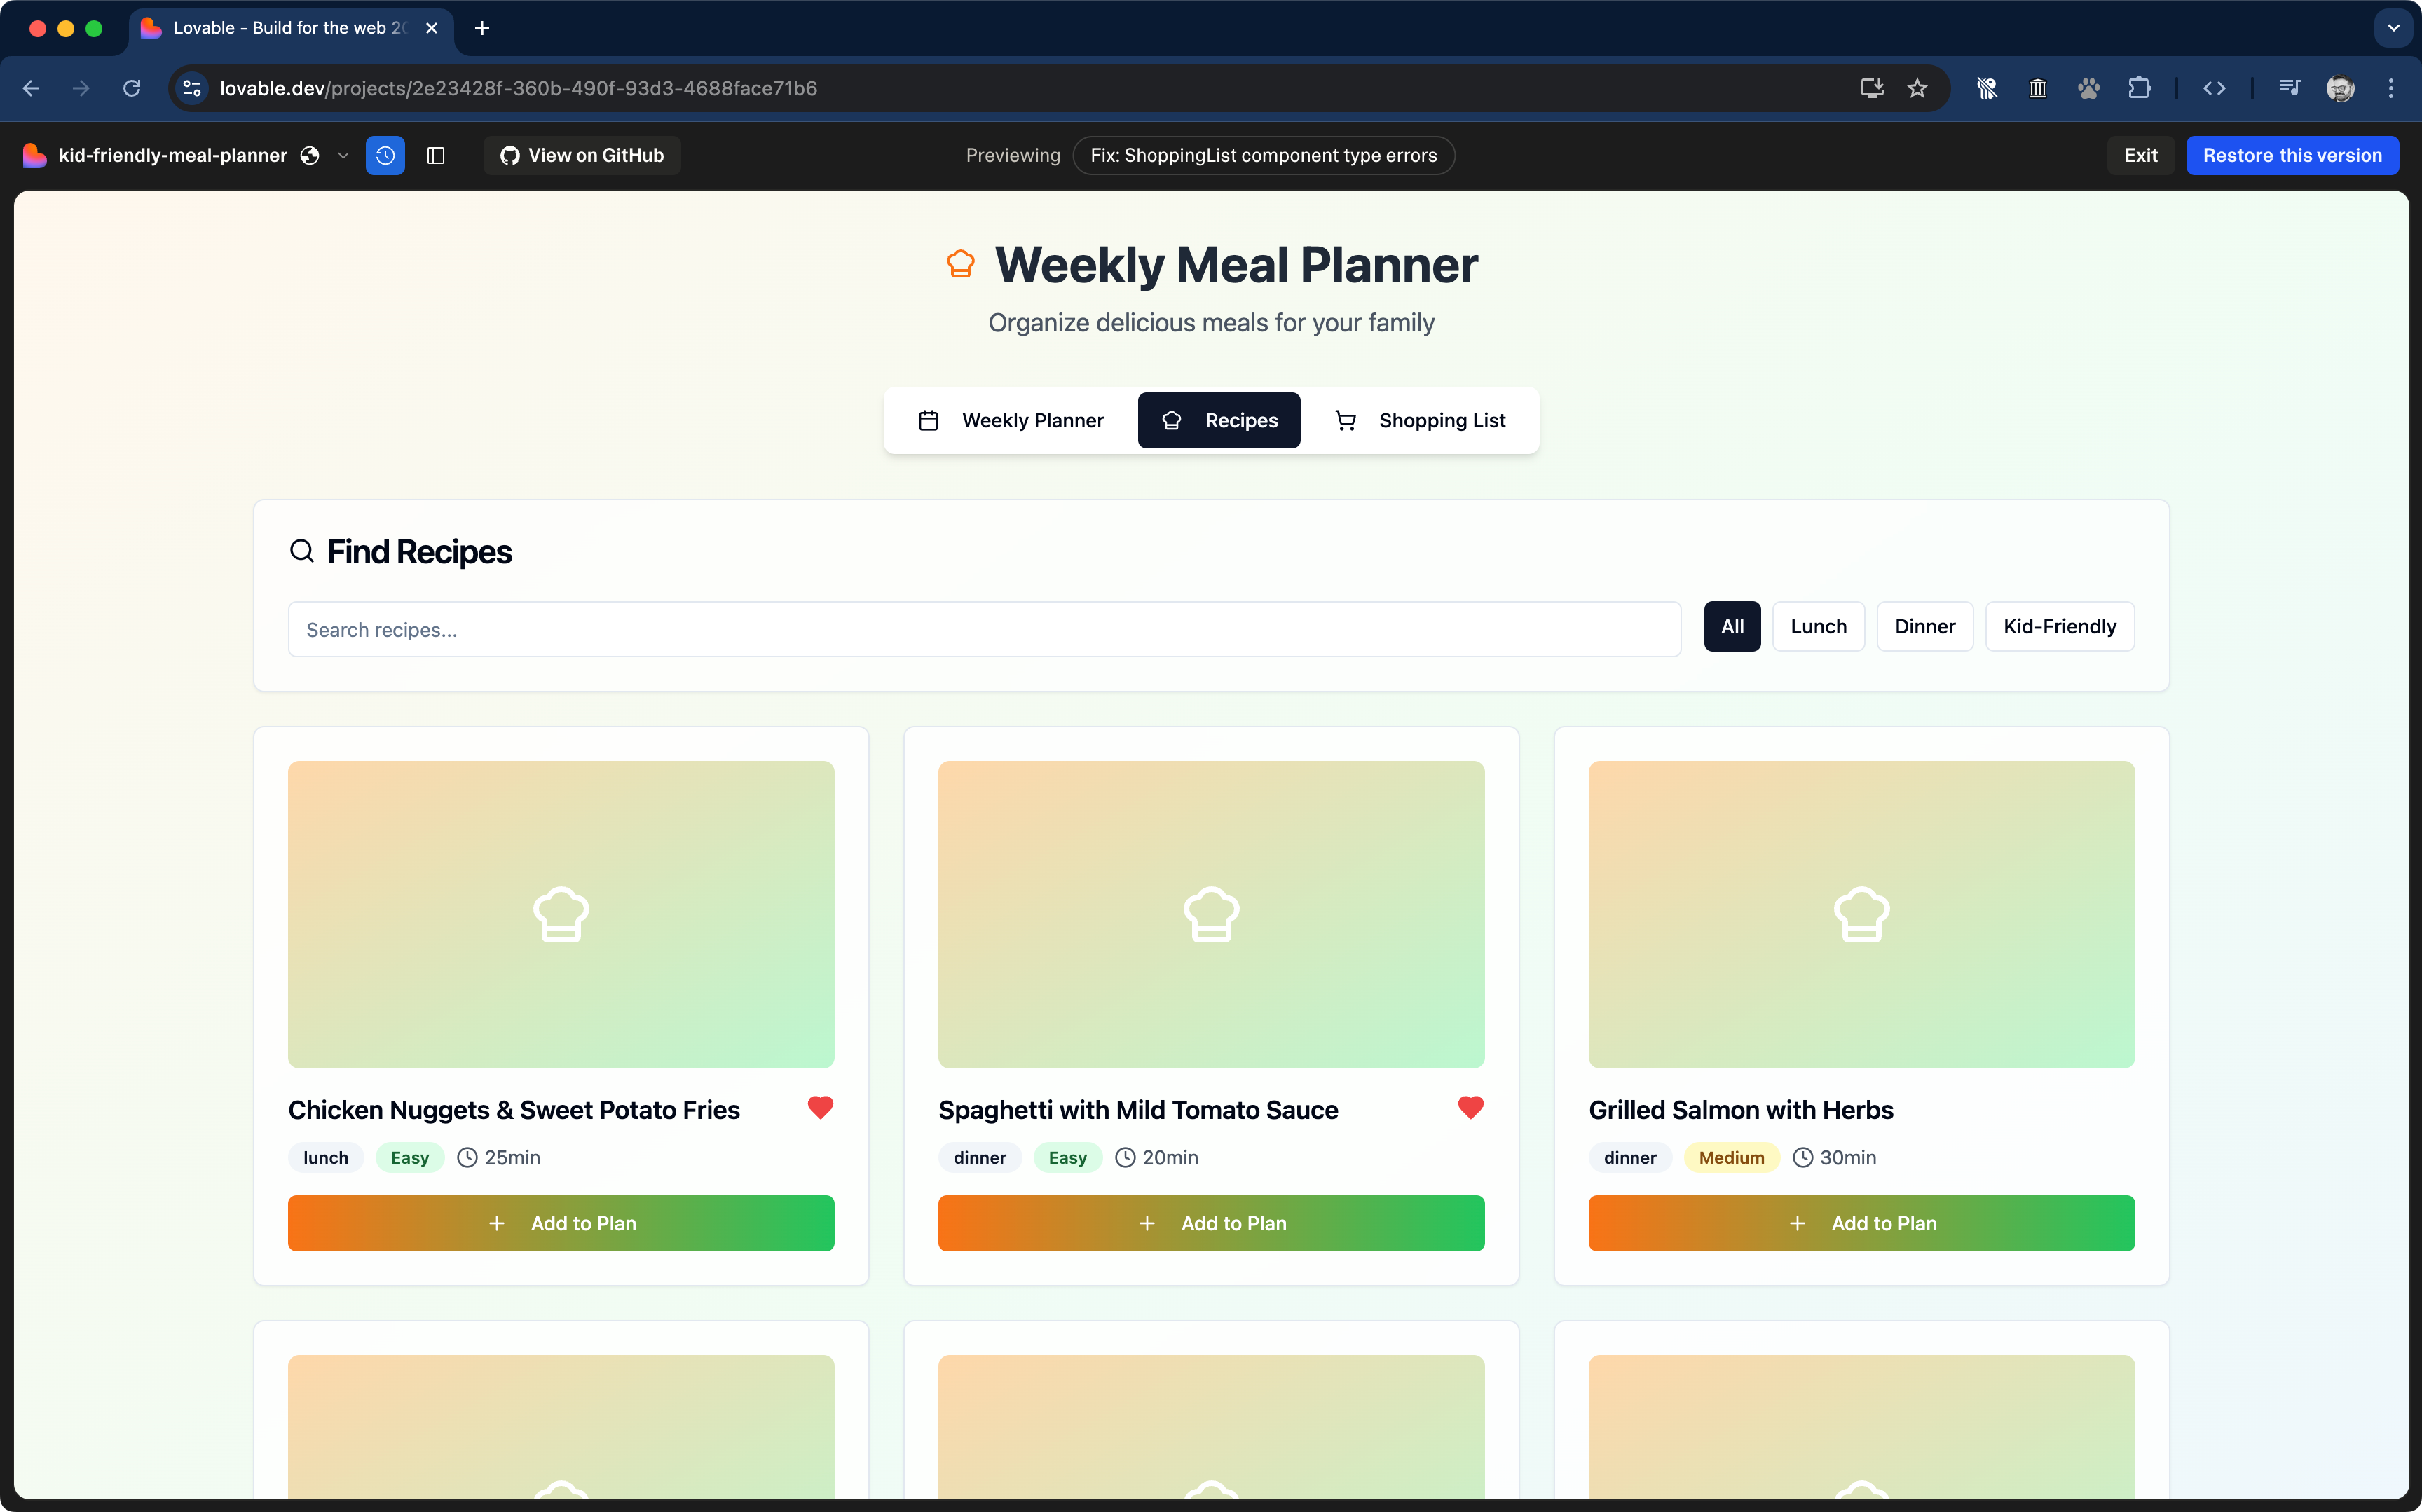
Task: Toggle the heart on Spaghetti with Mild Tomato Sauce
Action: tap(1470, 1108)
